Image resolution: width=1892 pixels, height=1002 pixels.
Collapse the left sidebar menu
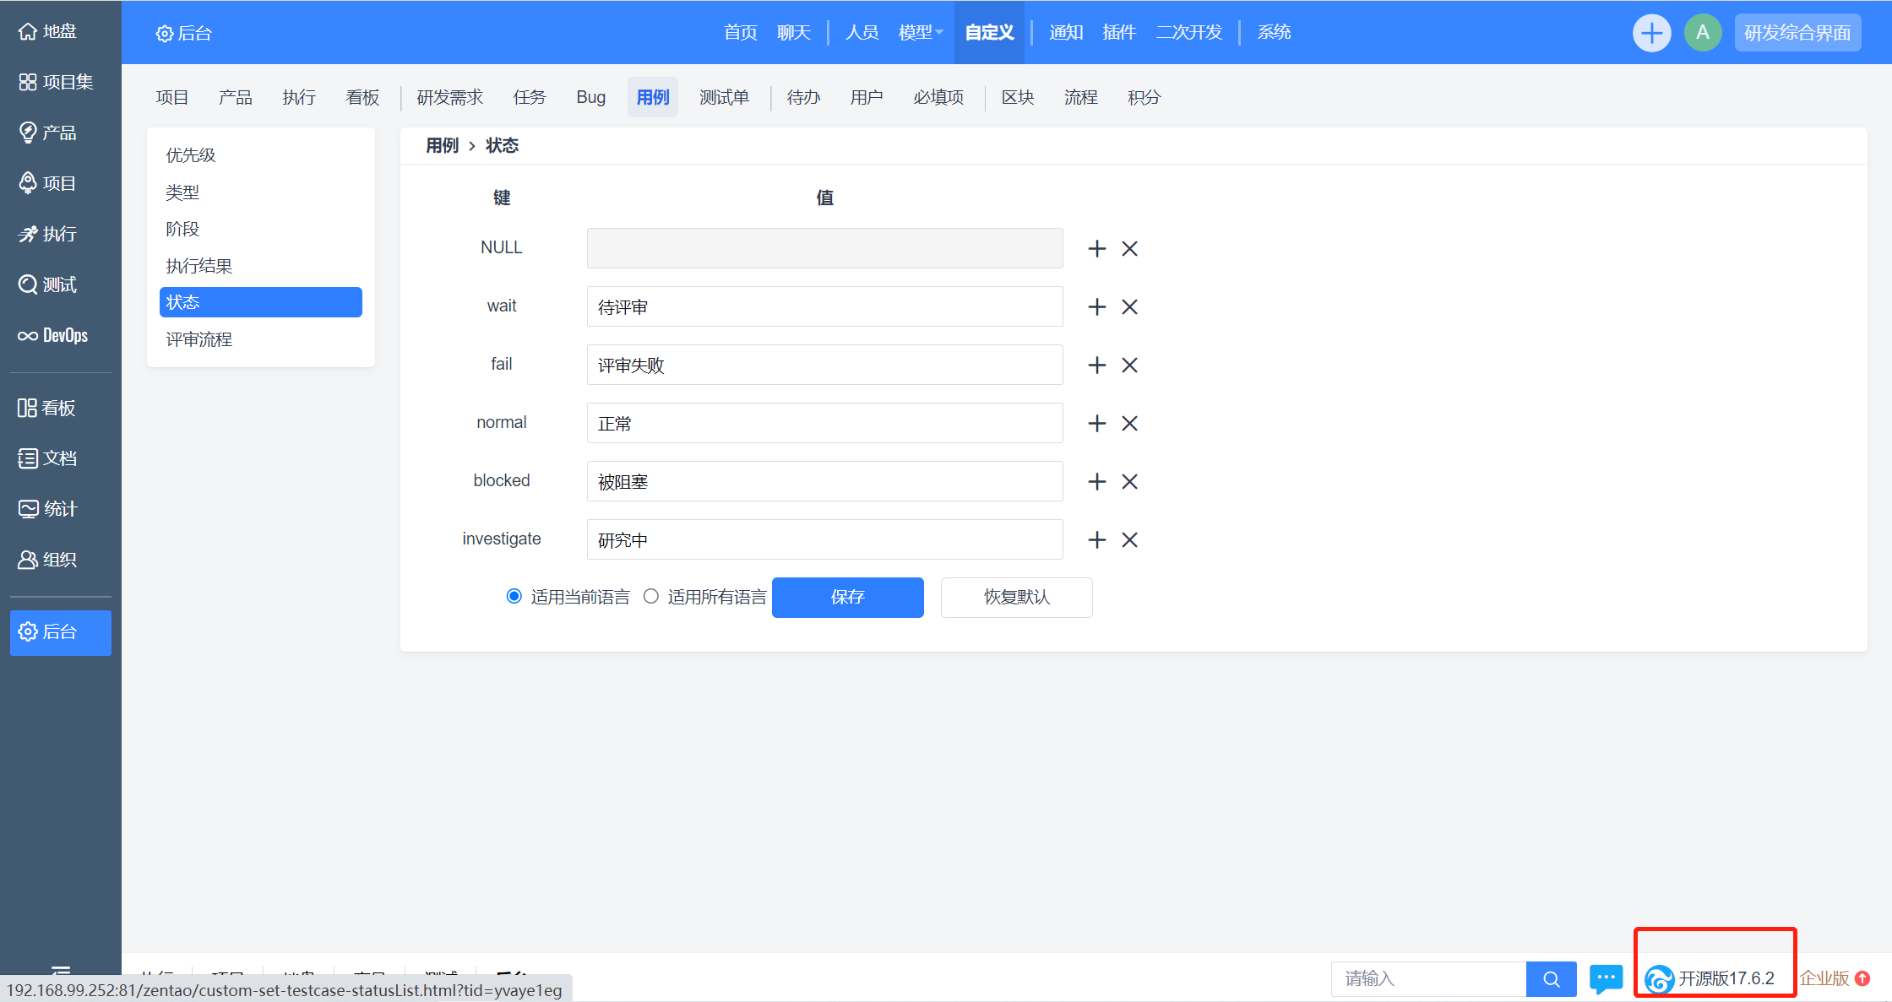(60, 968)
